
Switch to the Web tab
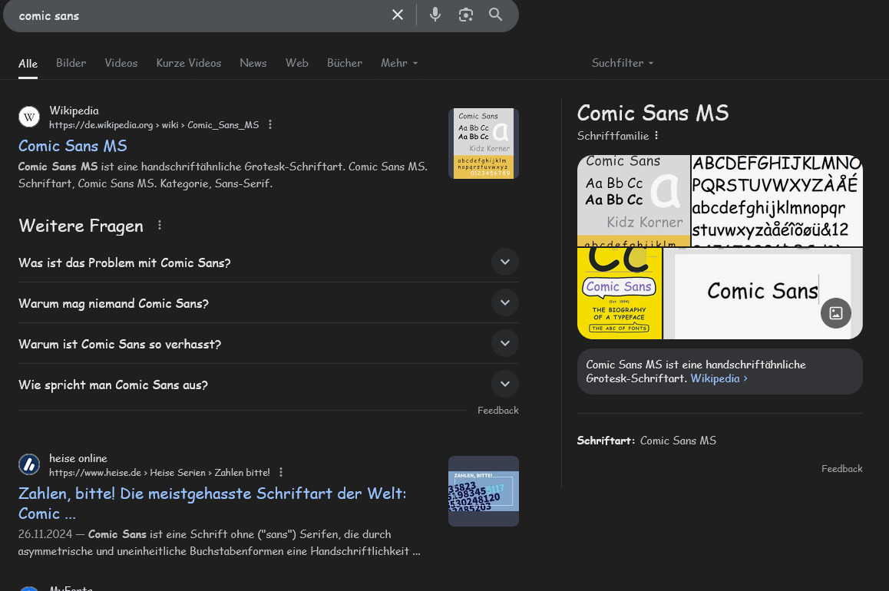(x=296, y=63)
